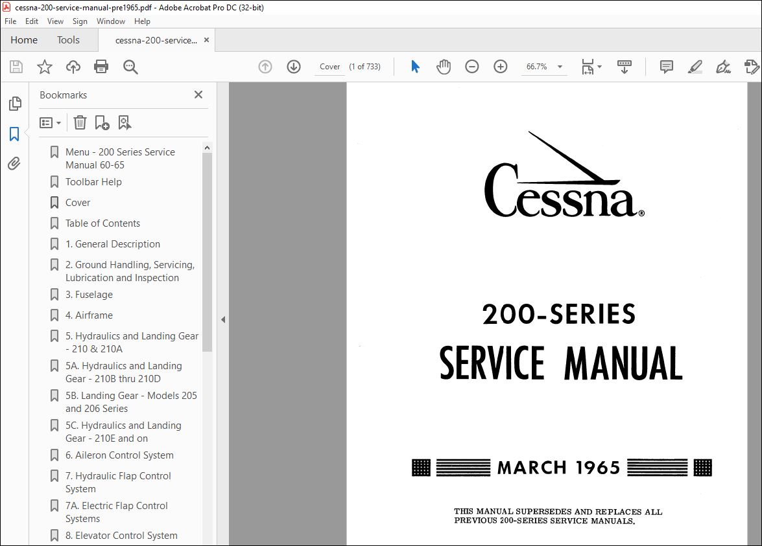Image resolution: width=762 pixels, height=546 pixels.
Task: Go to next page arrow
Action: point(294,67)
